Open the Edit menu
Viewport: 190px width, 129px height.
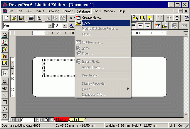(x=19, y=11)
